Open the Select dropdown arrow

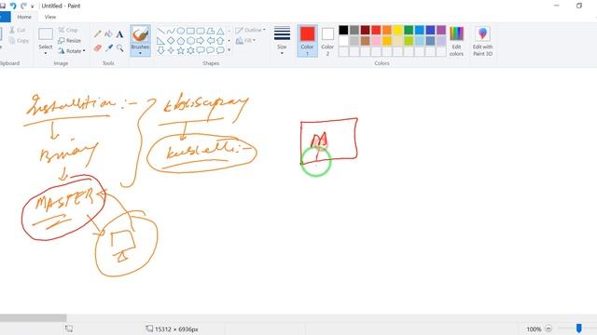pos(46,53)
